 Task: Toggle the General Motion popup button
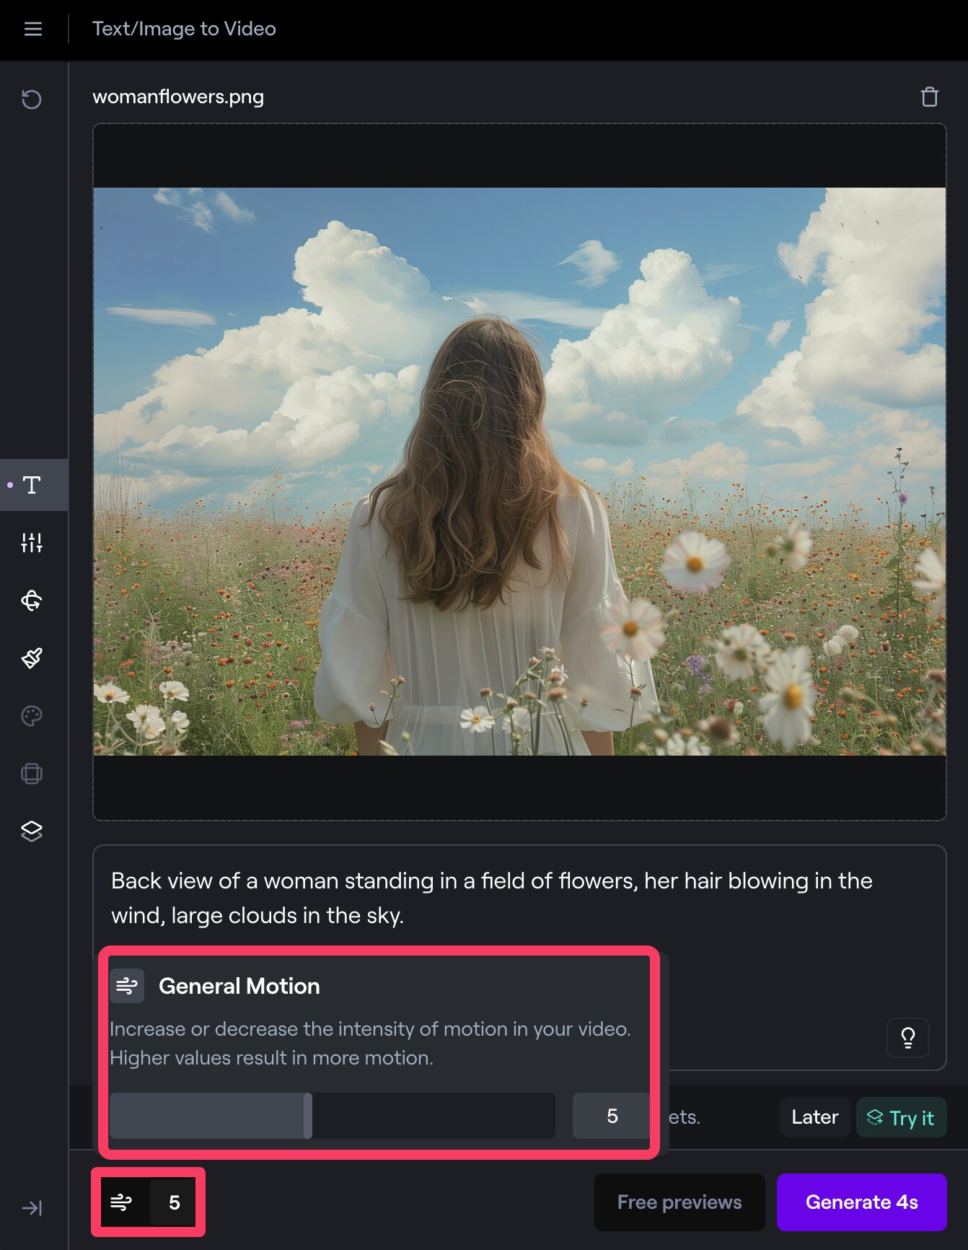[x=121, y=1202]
